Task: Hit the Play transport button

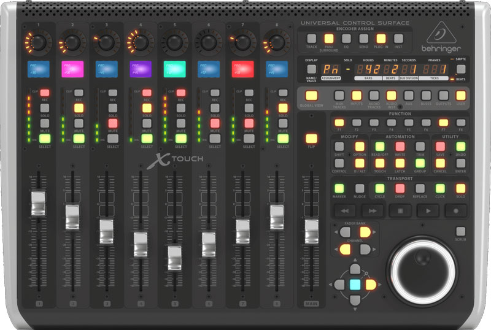Action: 428,211
